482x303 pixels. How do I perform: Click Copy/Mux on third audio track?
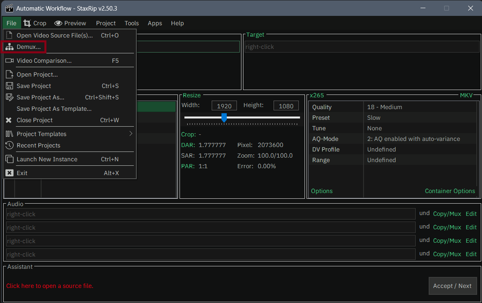click(447, 241)
